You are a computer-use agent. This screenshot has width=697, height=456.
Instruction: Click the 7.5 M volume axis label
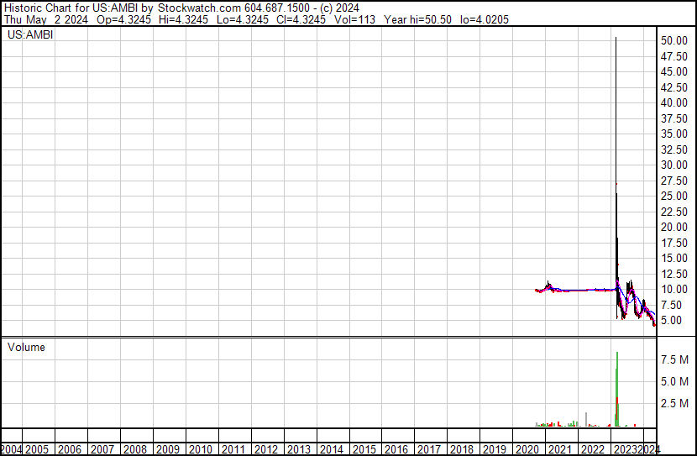pyautogui.click(x=675, y=359)
